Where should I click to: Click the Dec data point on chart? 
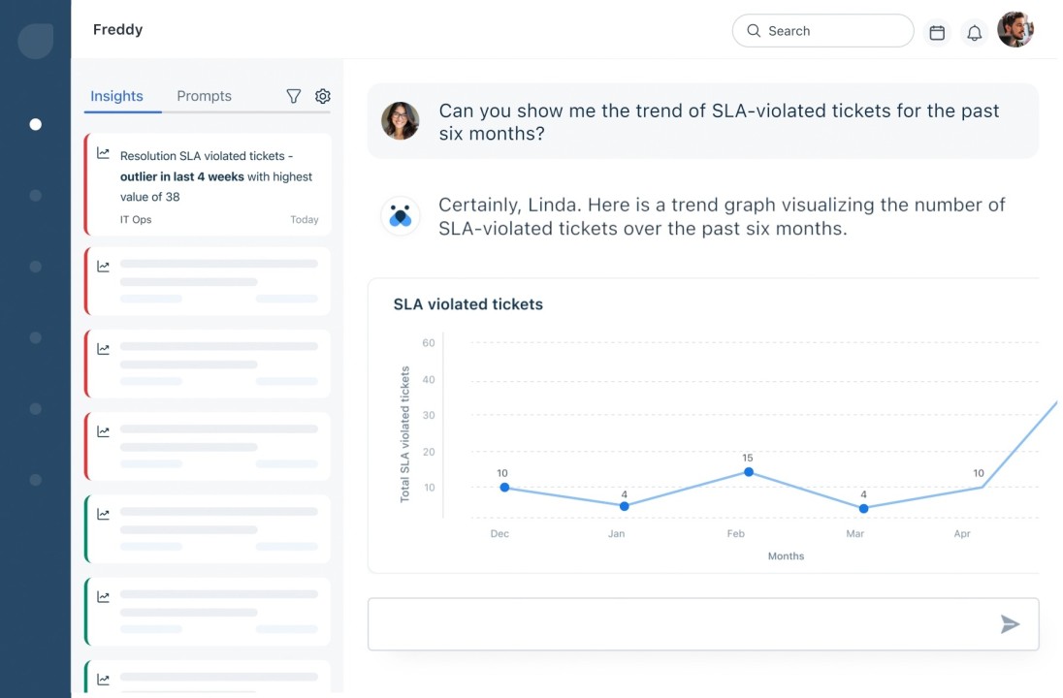504,488
